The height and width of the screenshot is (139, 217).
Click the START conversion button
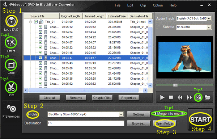200,119
